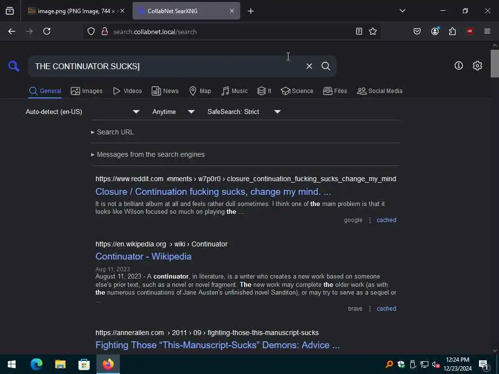The image size is (499, 374).
Task: Open the en.wikipedia.org result URL breadcrumb
Action: pos(161,244)
